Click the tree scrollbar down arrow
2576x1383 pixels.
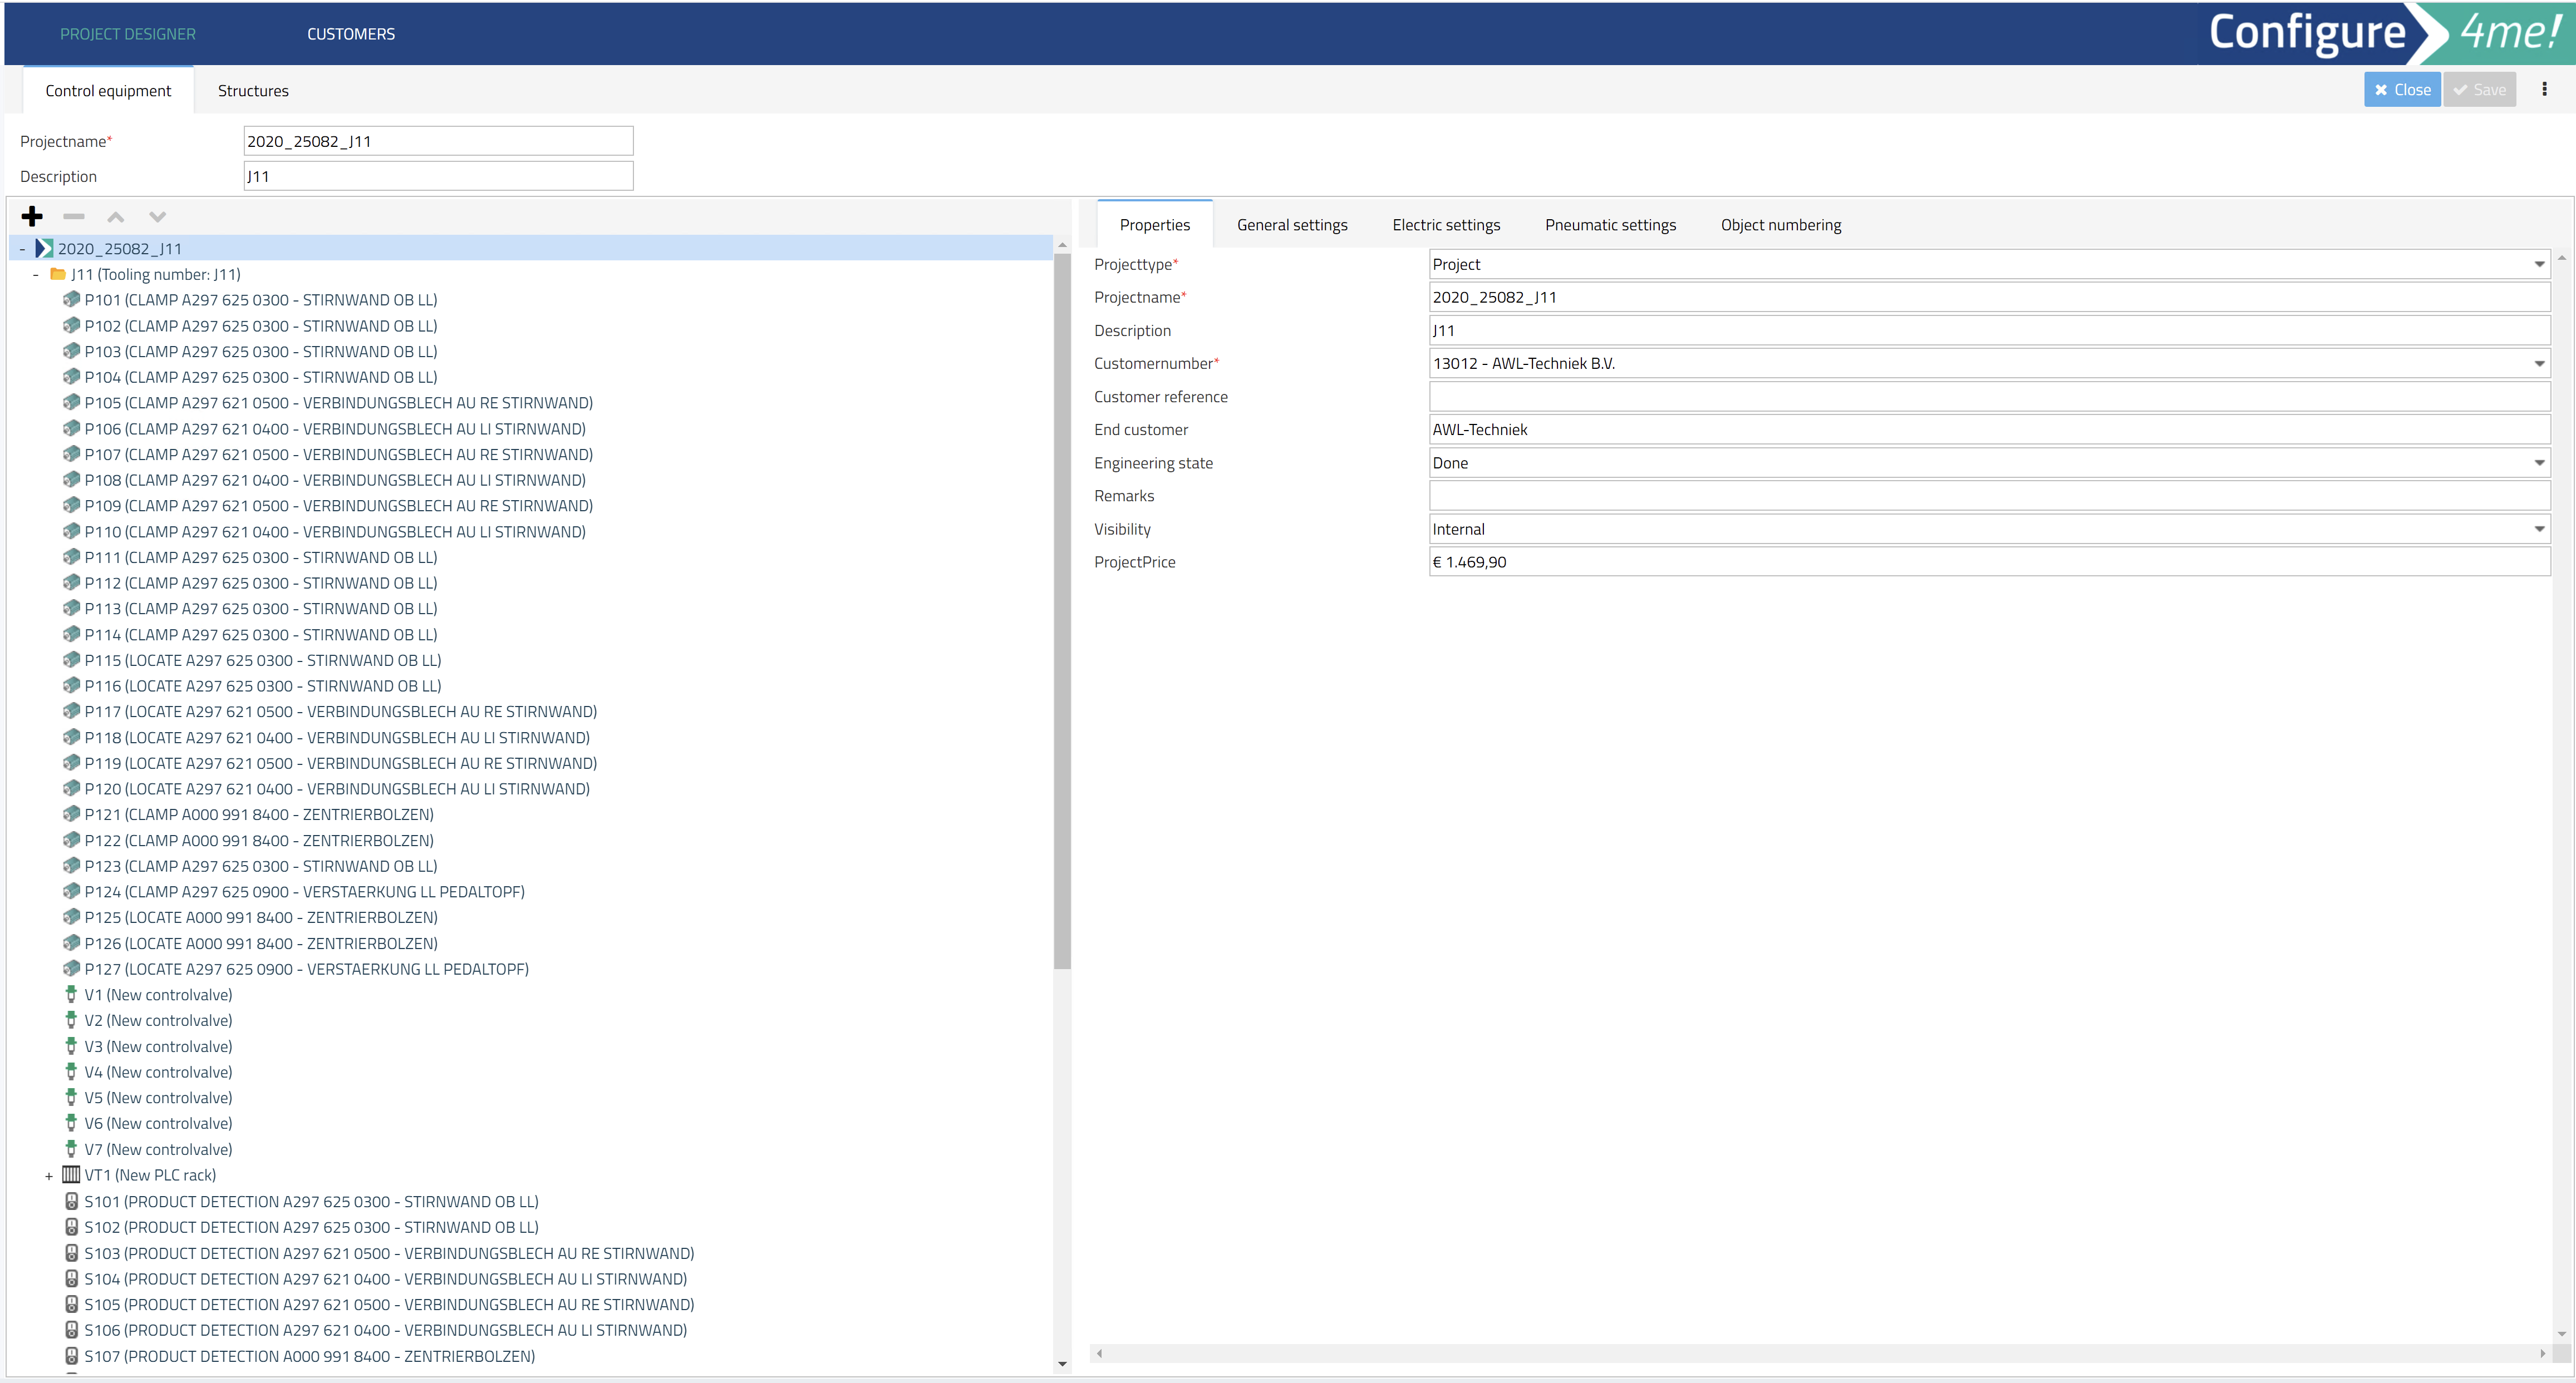(1062, 1363)
